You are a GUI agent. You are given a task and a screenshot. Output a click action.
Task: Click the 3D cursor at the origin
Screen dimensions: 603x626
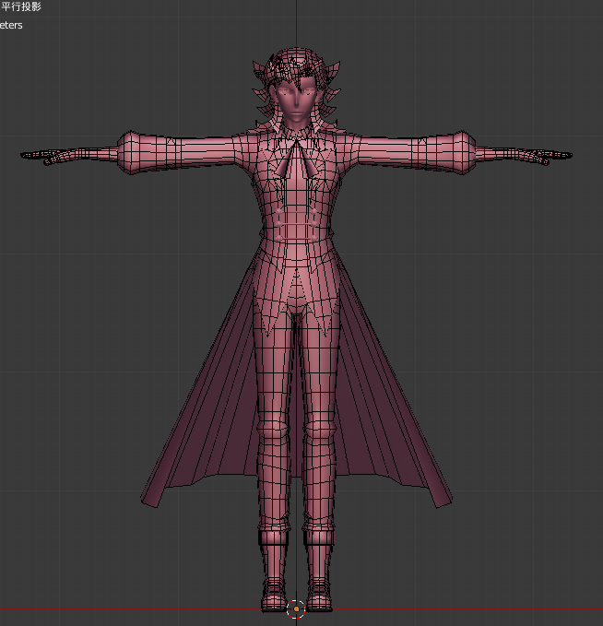296,608
